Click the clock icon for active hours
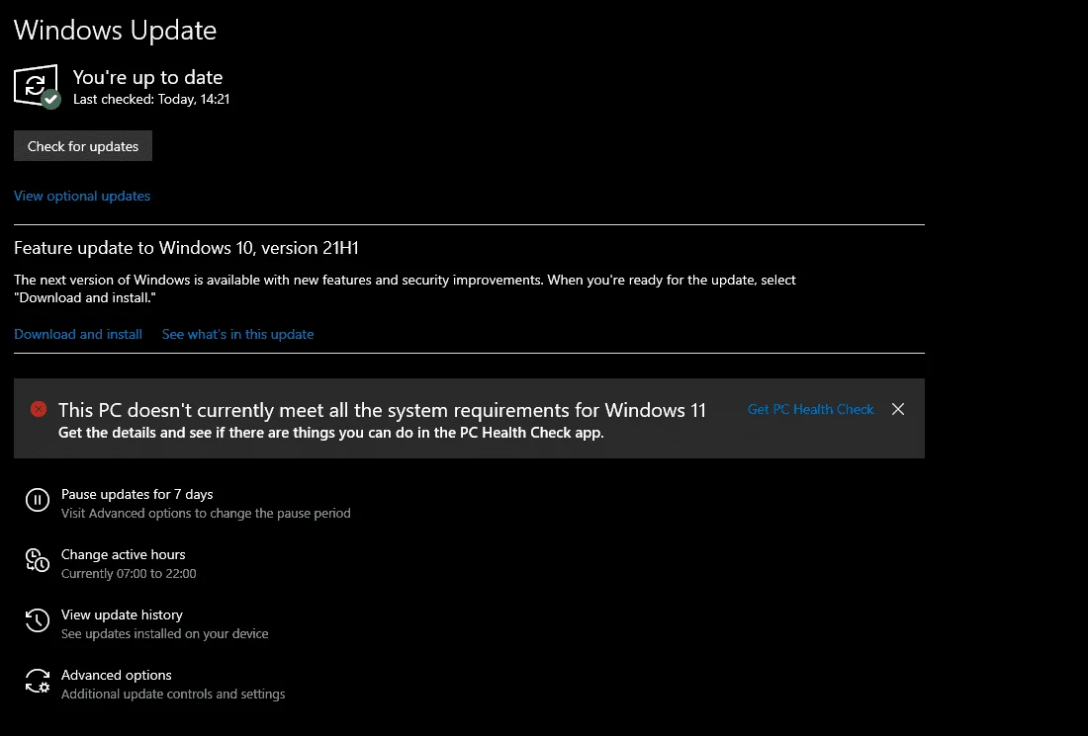Viewport: 1088px width, 736px height. tap(38, 560)
